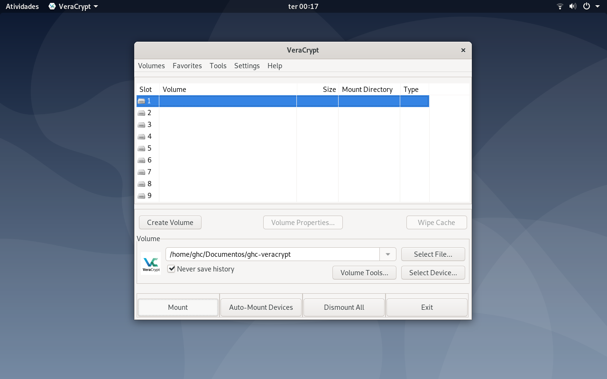Select the drive icon for slot 1

(141, 101)
